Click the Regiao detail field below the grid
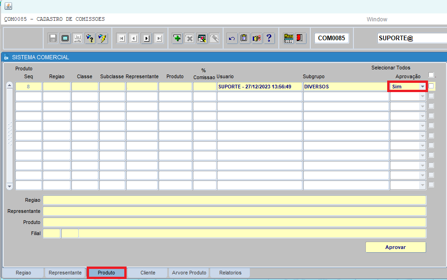The image size is (447, 280). (x=234, y=200)
